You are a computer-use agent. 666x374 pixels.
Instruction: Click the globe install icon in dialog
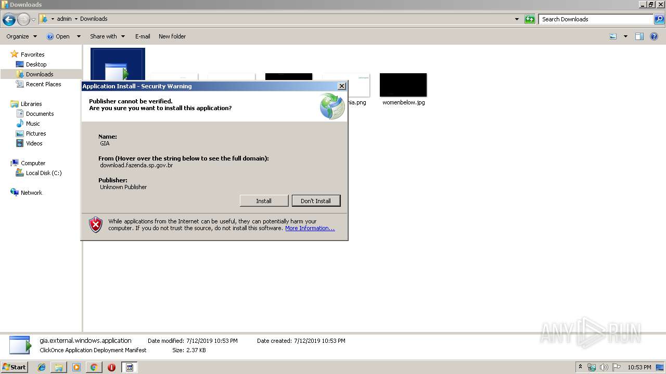click(332, 106)
